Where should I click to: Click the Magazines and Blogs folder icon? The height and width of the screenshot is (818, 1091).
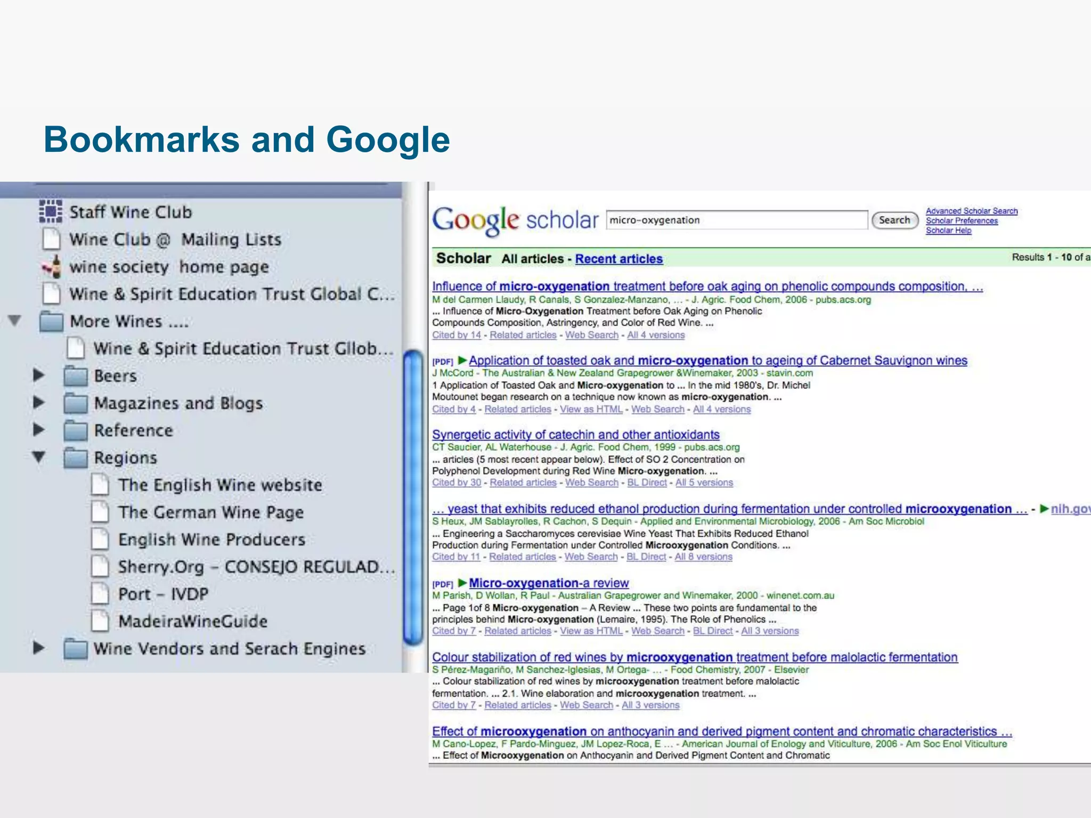75,403
